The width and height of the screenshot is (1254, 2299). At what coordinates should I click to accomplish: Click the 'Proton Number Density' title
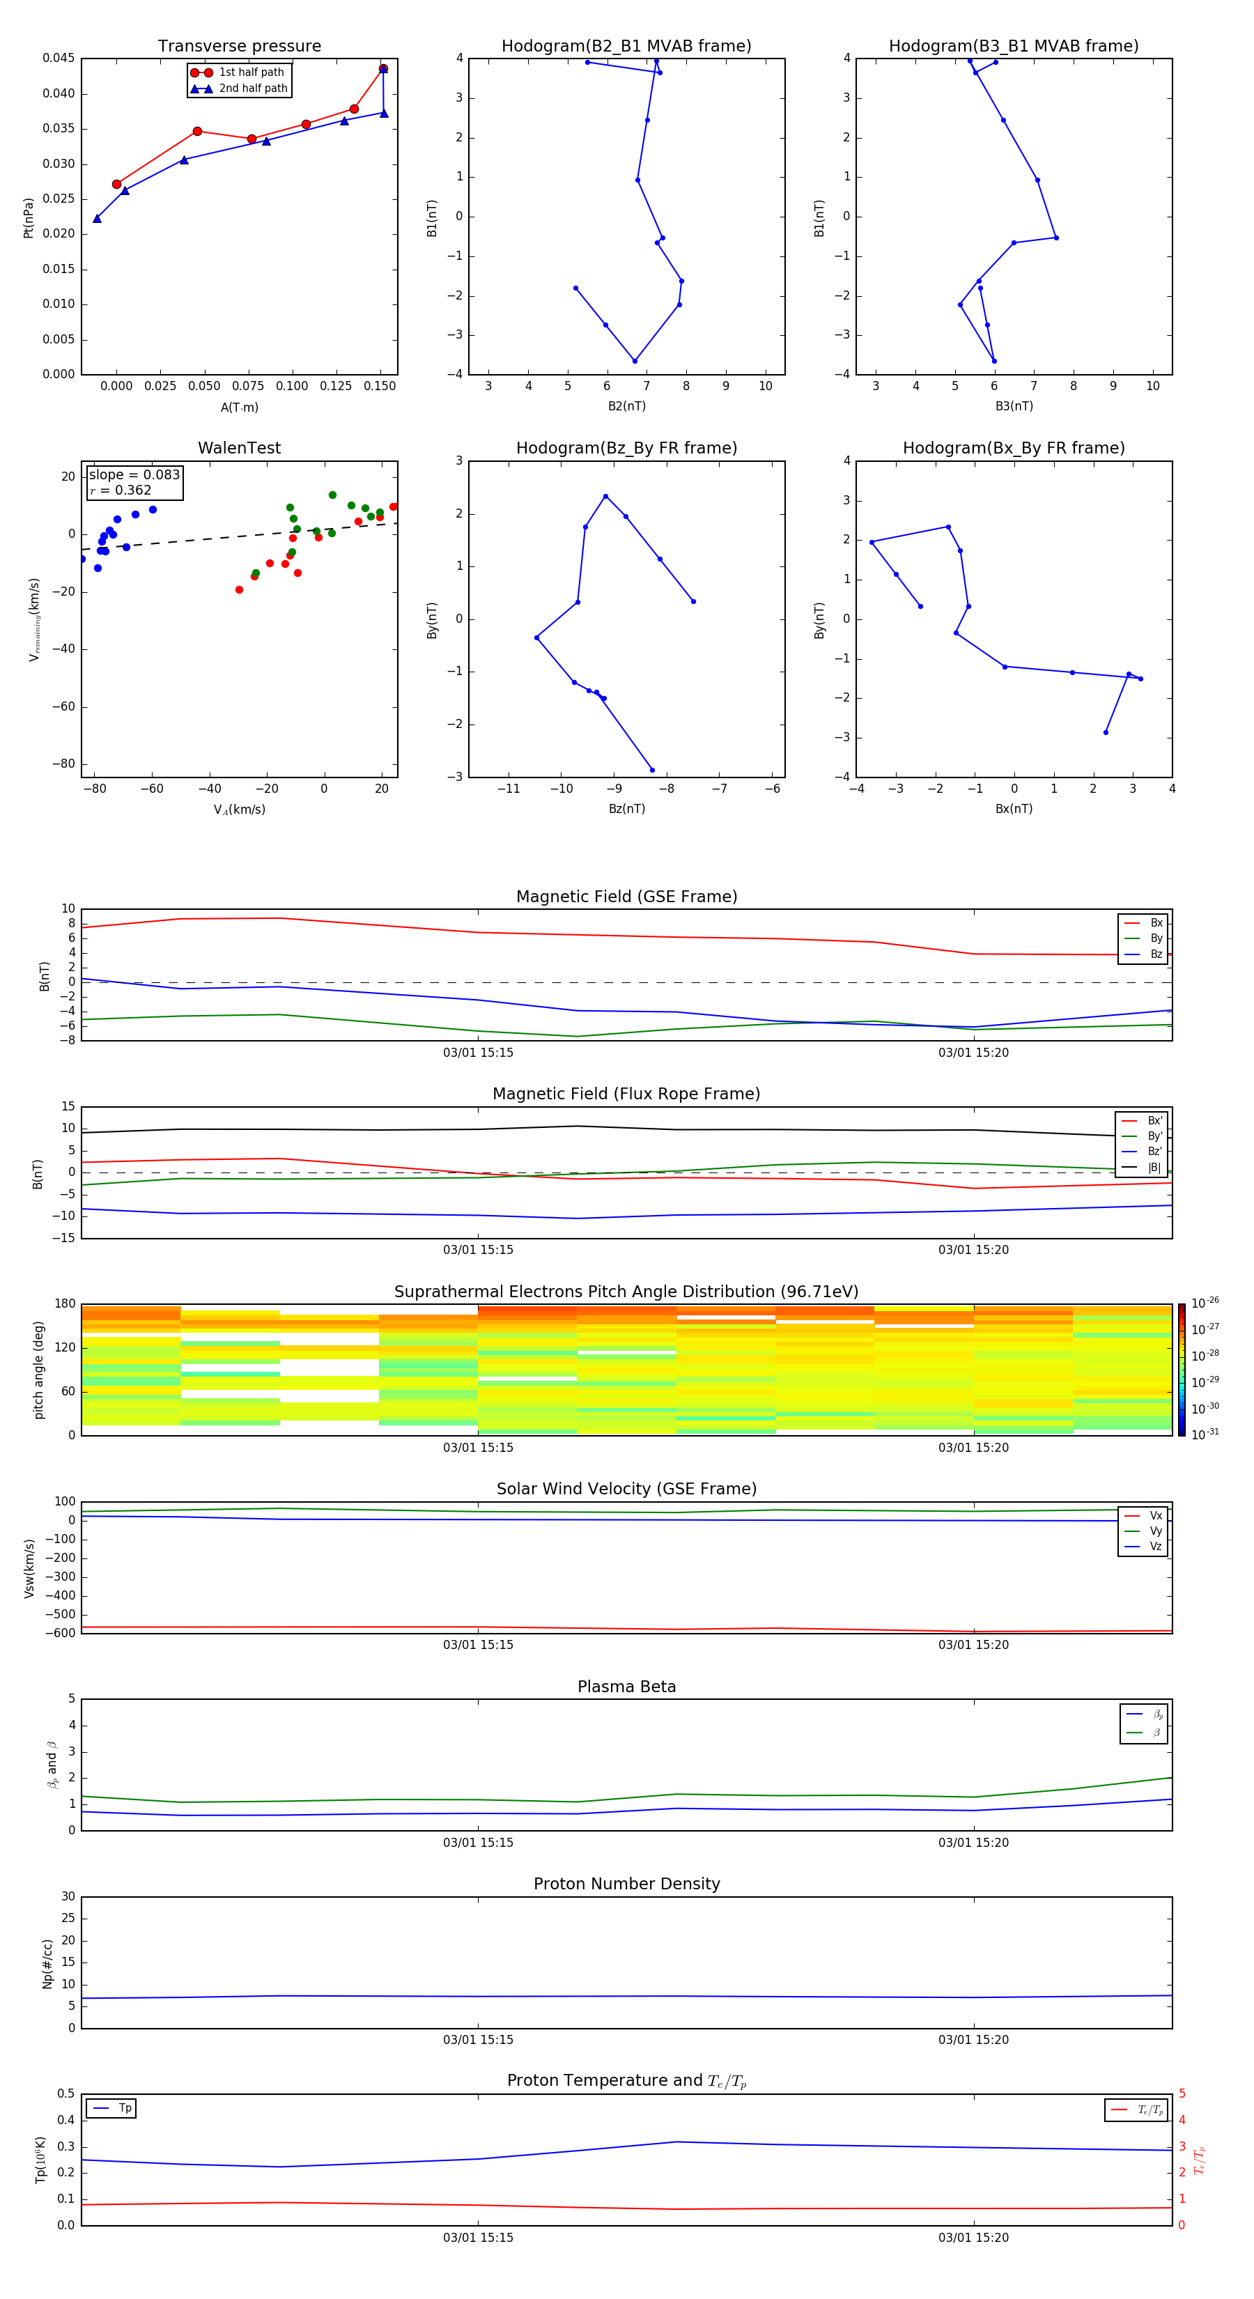626,1884
